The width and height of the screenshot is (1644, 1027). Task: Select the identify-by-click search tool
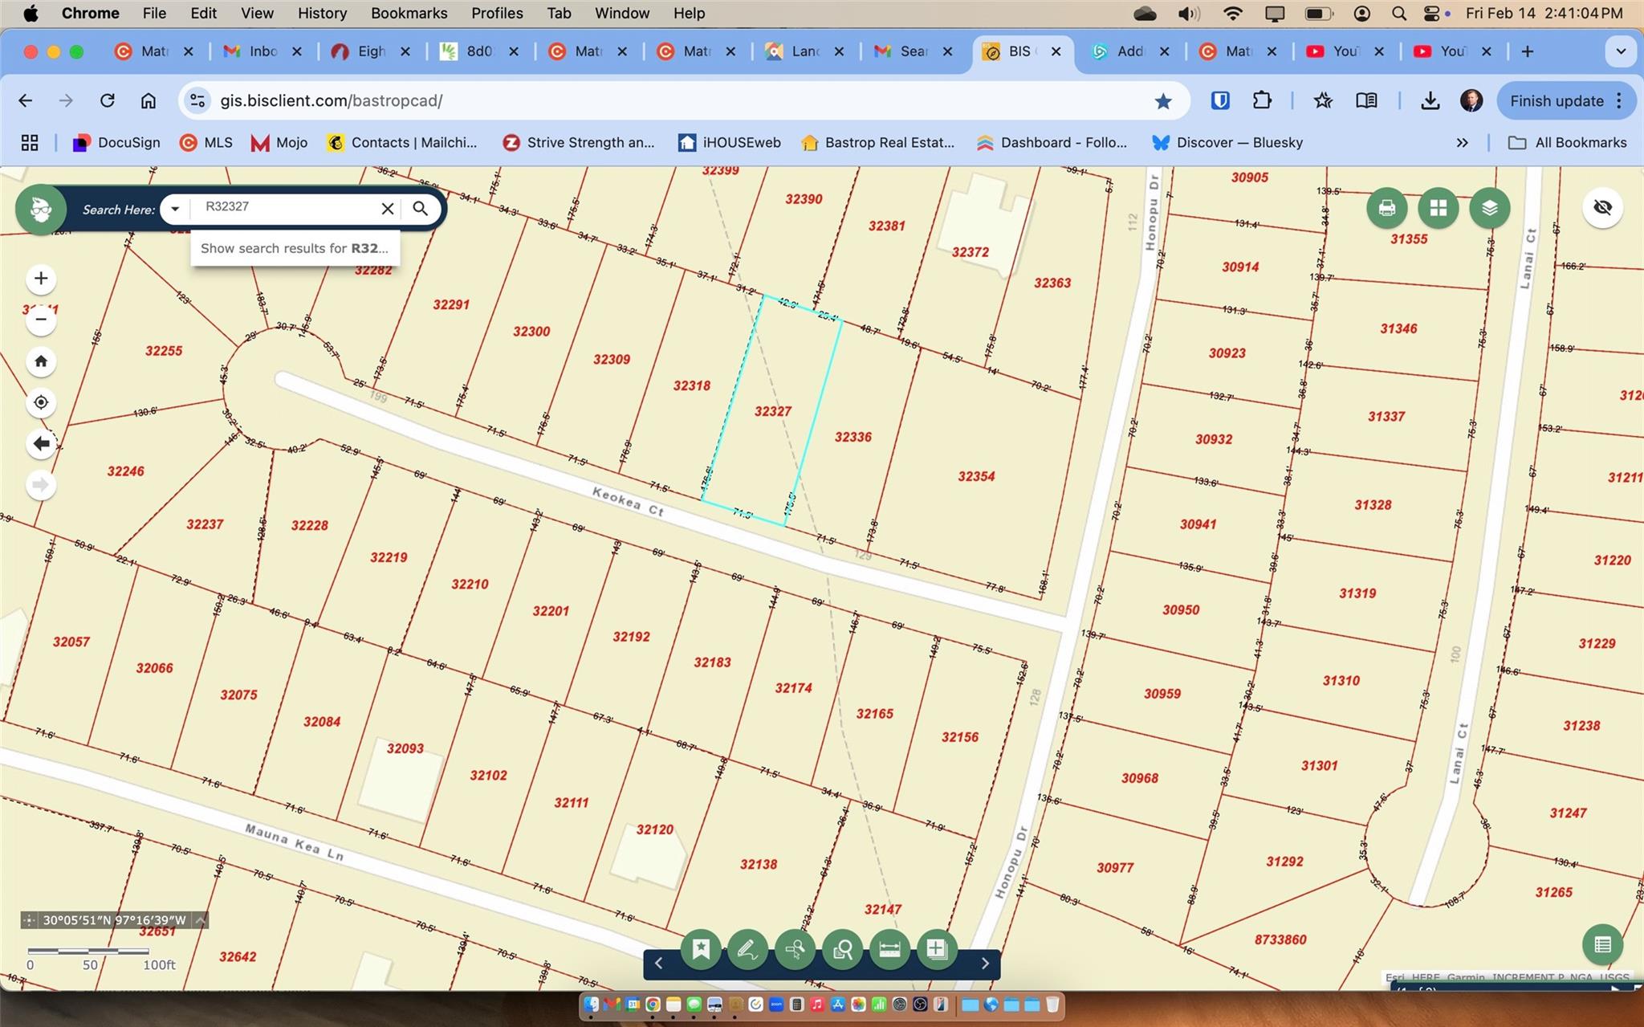coord(795,950)
